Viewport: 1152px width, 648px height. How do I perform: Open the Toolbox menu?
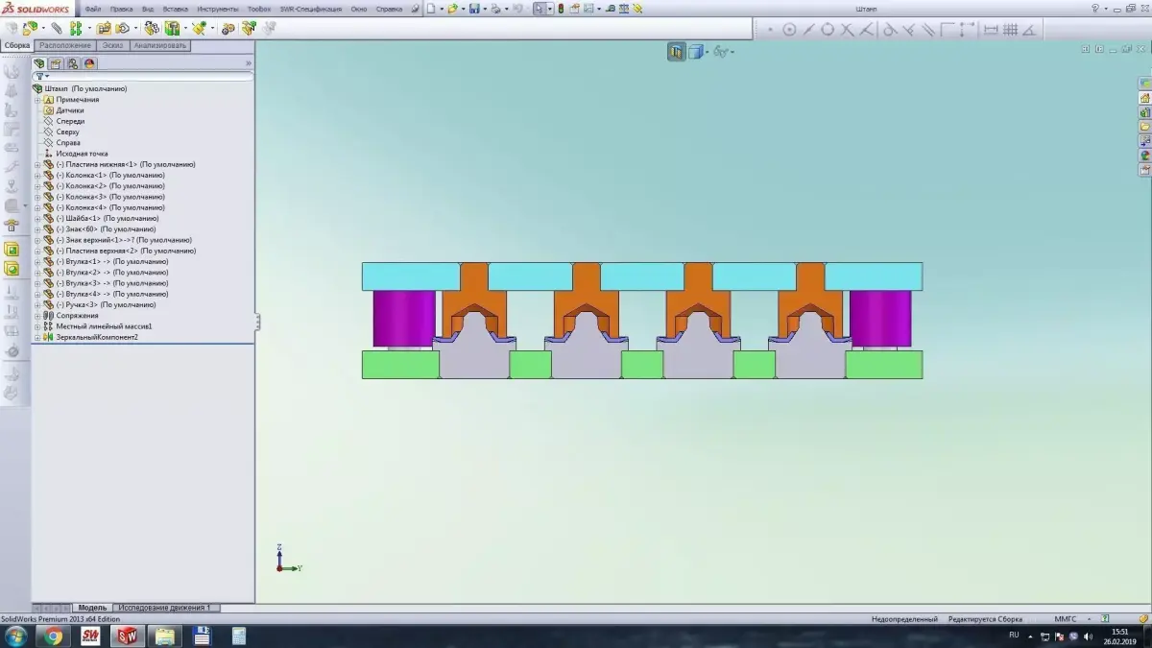(x=259, y=9)
